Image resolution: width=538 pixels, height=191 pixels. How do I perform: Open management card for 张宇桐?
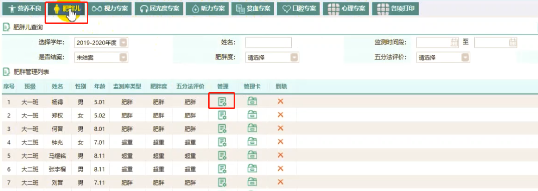(252, 169)
